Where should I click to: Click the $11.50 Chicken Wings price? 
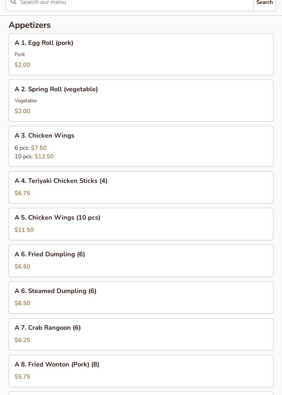coord(24,230)
